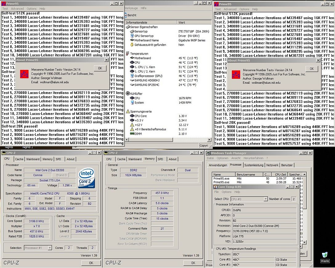Image resolution: width=335 pixels, height=268 pixels.
Task: Open the Waste recycle bin on desktop
Action: coord(325,257)
